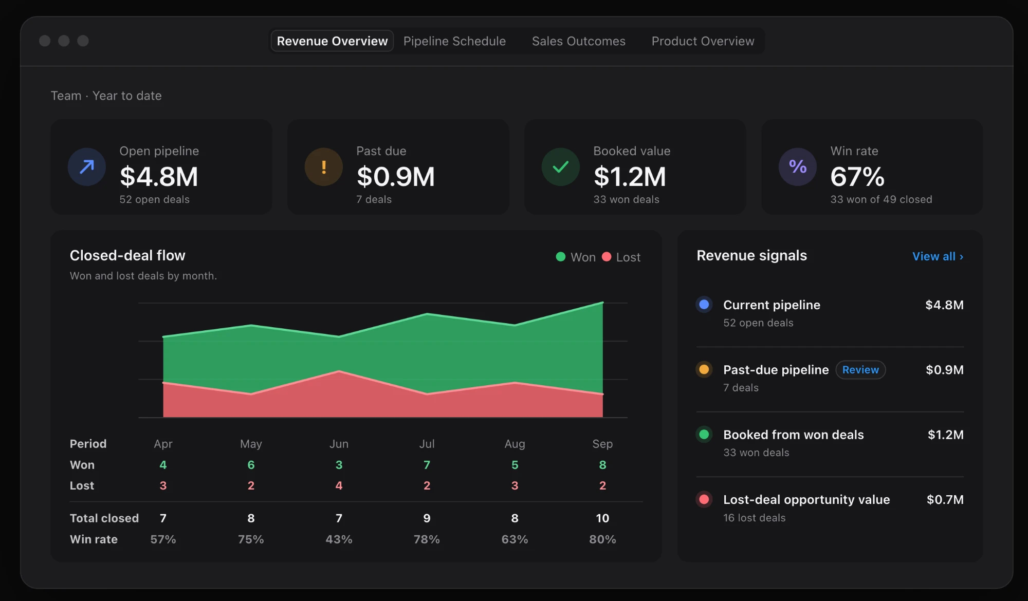Click the '52 open deals' card subtitle
This screenshot has height=601, width=1028.
[x=154, y=199]
